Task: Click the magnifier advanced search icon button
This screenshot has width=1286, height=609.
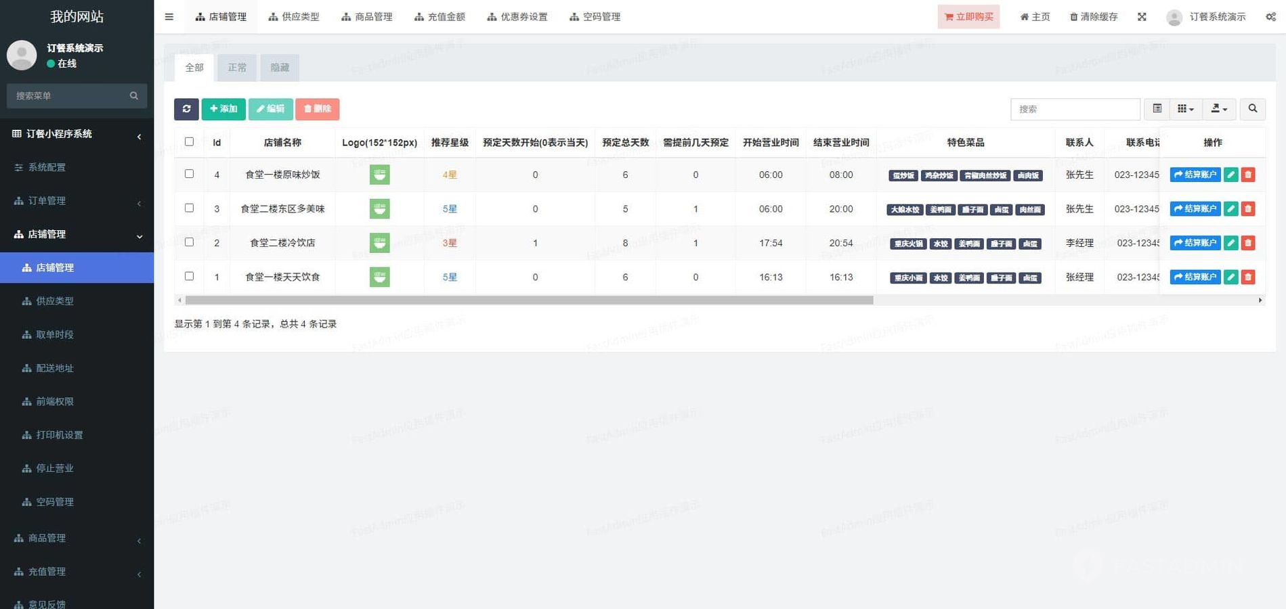Action: (1252, 109)
